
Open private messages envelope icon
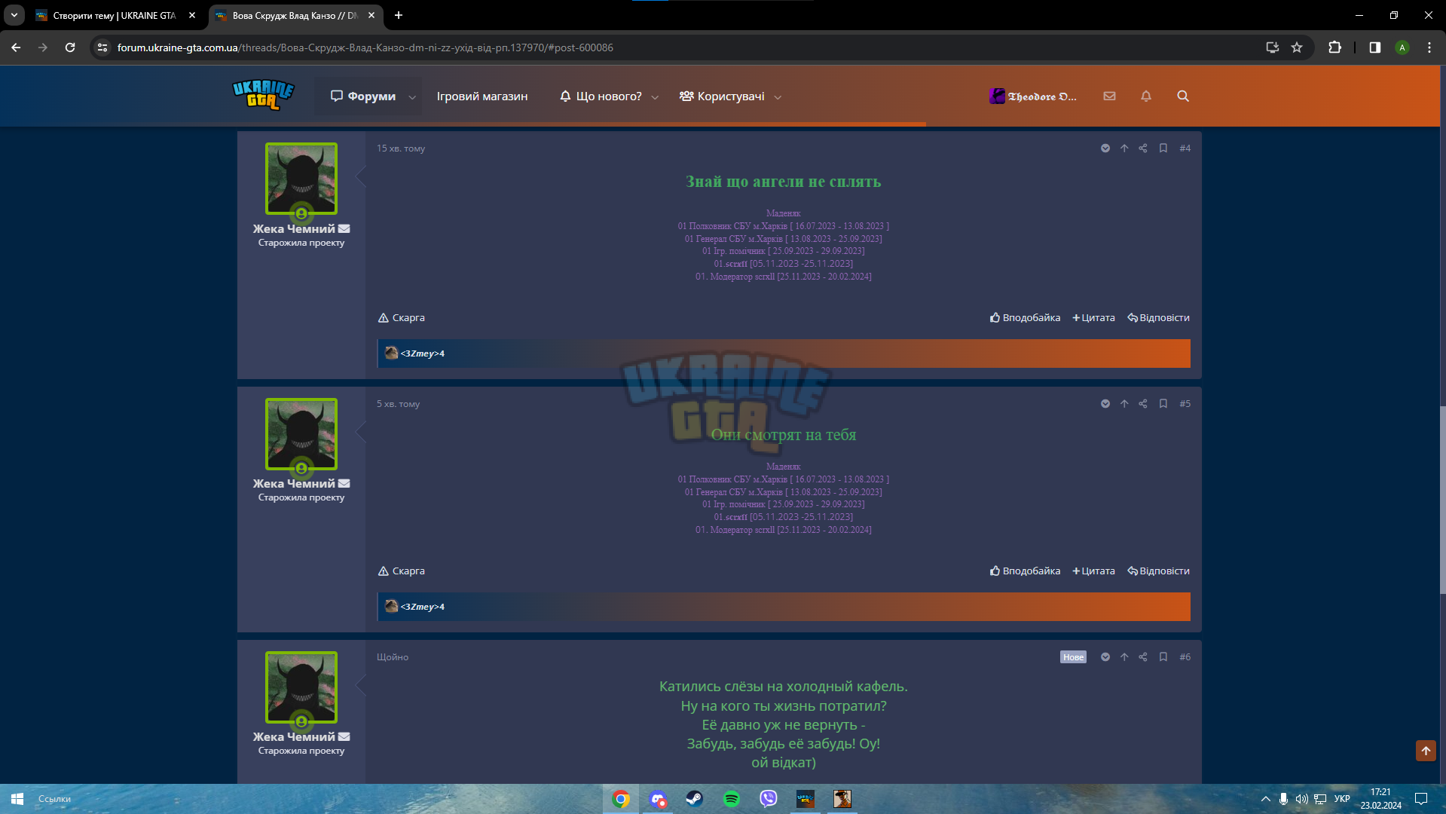(1109, 96)
